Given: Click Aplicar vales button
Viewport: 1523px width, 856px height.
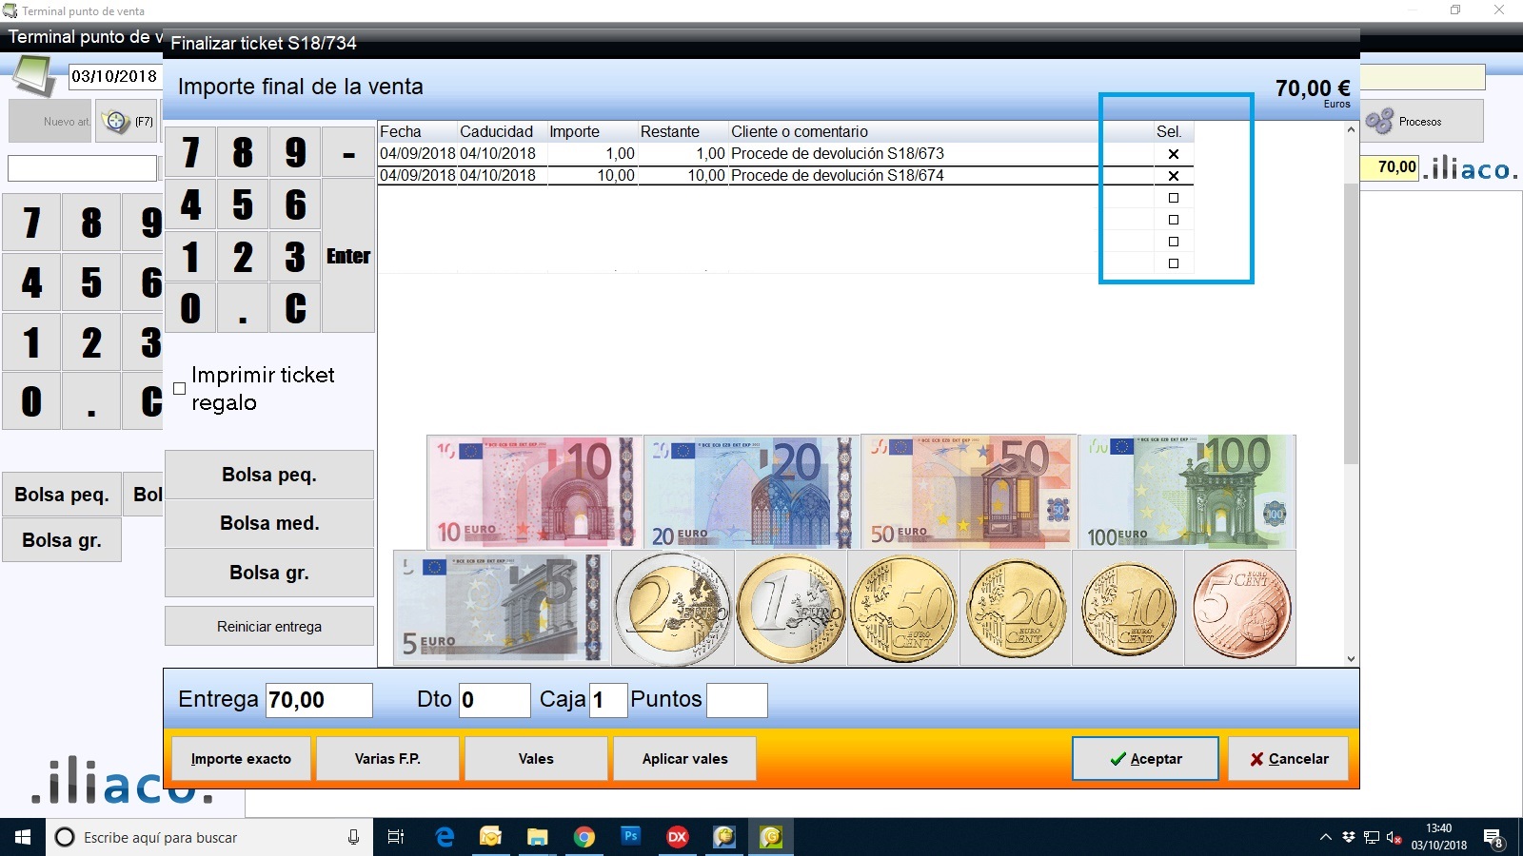Looking at the screenshot, I should 684,758.
